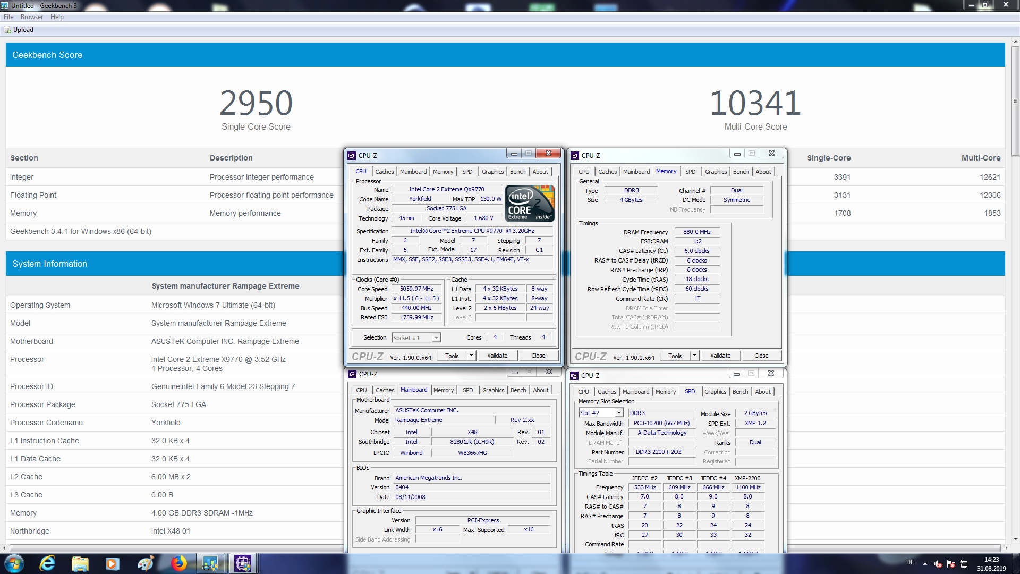The image size is (1020, 574).
Task: Click the DE language indicator
Action: tap(910, 562)
